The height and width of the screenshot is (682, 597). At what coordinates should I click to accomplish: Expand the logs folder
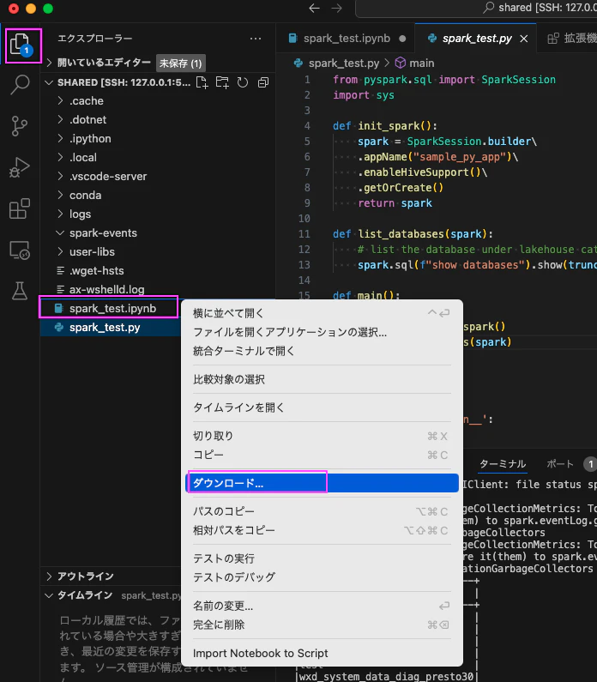coord(60,214)
